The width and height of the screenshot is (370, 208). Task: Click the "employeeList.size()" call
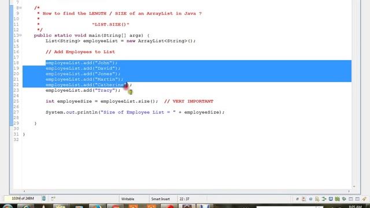(x=128, y=102)
